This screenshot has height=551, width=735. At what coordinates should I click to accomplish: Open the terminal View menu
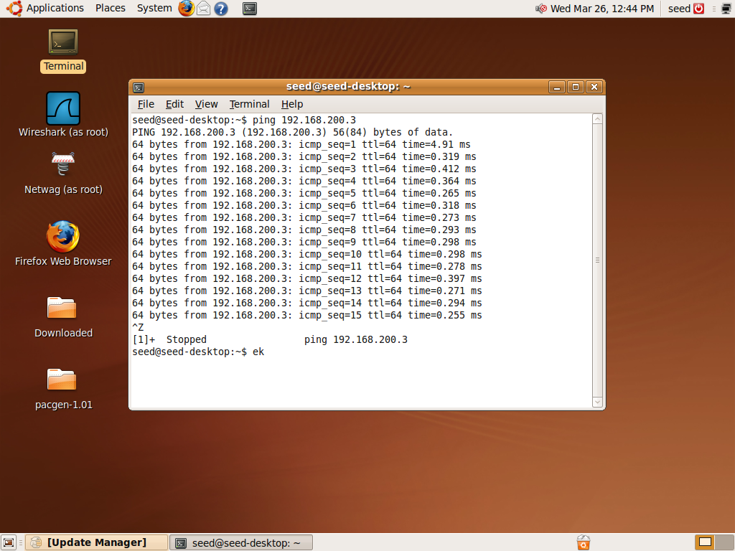point(206,104)
